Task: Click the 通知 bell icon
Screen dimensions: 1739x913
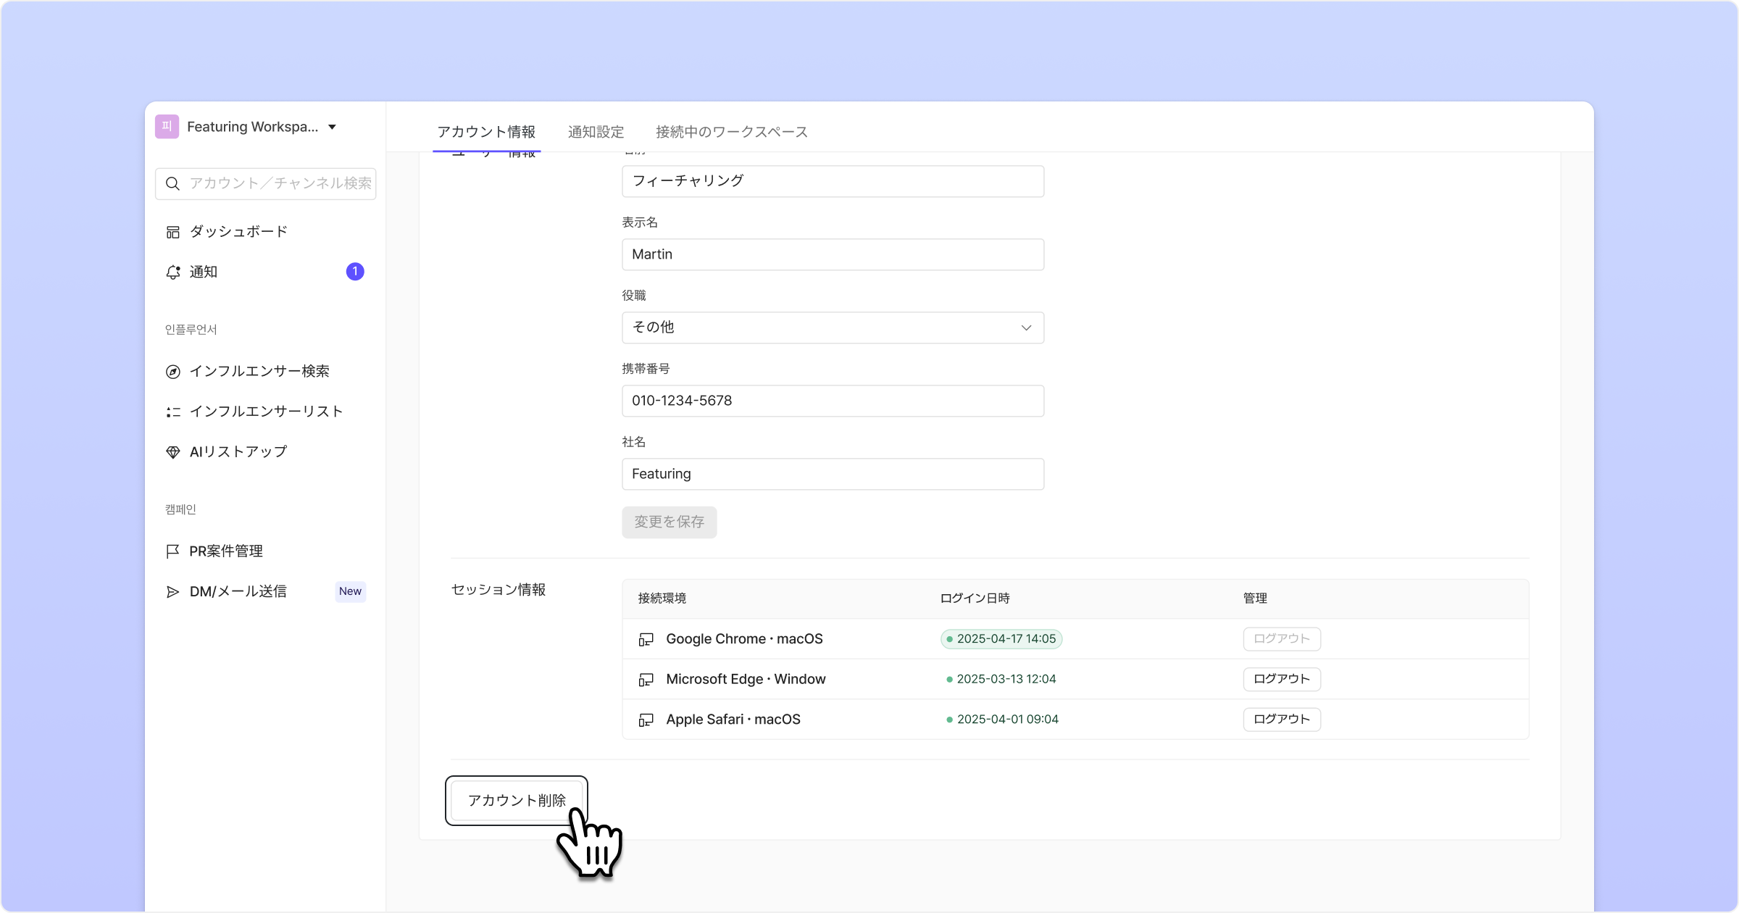Action: pyautogui.click(x=172, y=272)
